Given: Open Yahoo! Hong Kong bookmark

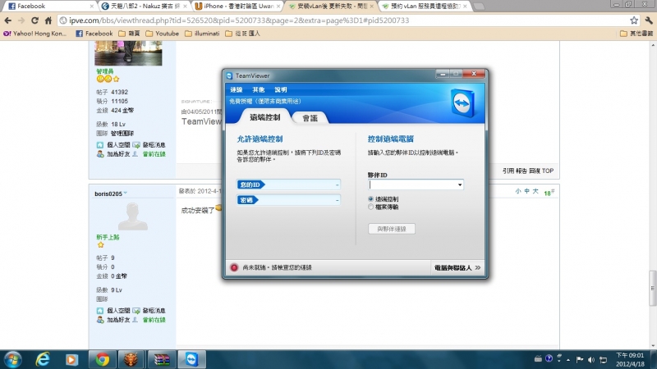Looking at the screenshot, I should [35, 34].
